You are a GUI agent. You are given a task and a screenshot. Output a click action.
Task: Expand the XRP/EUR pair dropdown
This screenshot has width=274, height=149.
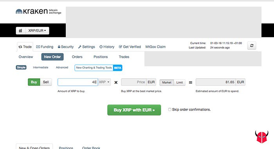click(x=37, y=31)
